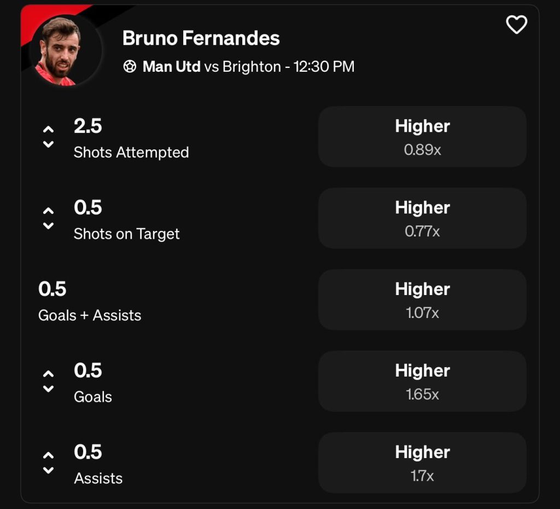Decrease the Shots Attempted line with down arrow
Screen dimensions: 560x509
[48, 144]
